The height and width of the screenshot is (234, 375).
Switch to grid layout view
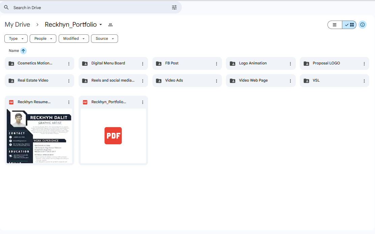point(349,25)
